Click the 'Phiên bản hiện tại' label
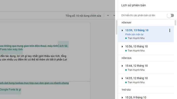This screenshot has width=177, height=99. (x=134, y=34)
